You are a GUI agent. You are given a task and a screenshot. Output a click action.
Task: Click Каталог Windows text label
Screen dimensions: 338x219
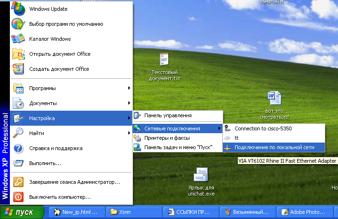[x=50, y=39]
